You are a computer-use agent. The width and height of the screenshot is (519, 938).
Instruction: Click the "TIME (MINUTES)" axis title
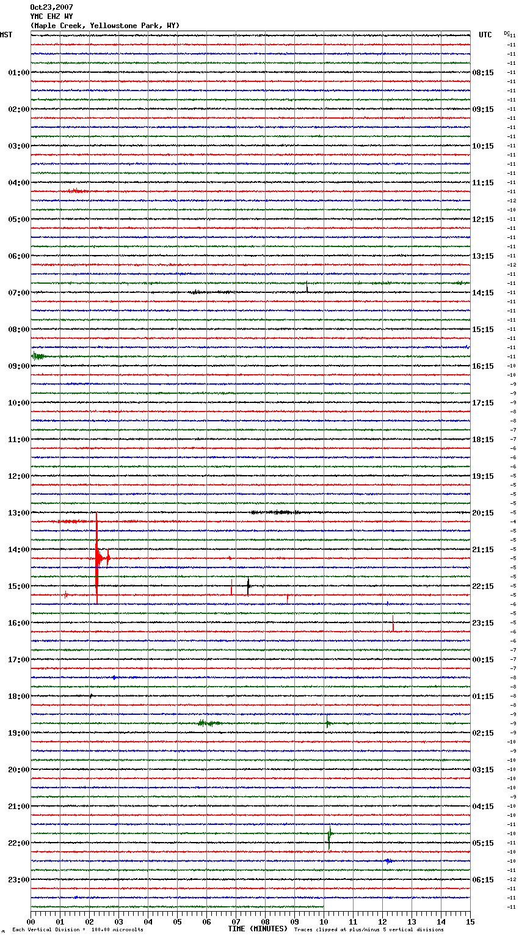pyautogui.click(x=258, y=929)
